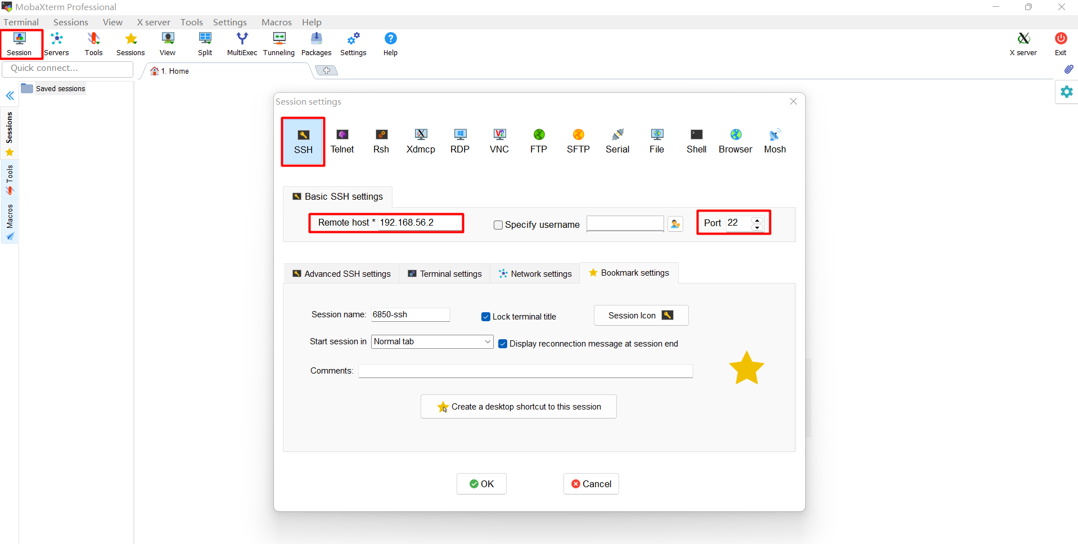Image resolution: width=1078 pixels, height=544 pixels.
Task: Open the View toolbar icon
Action: point(168,44)
